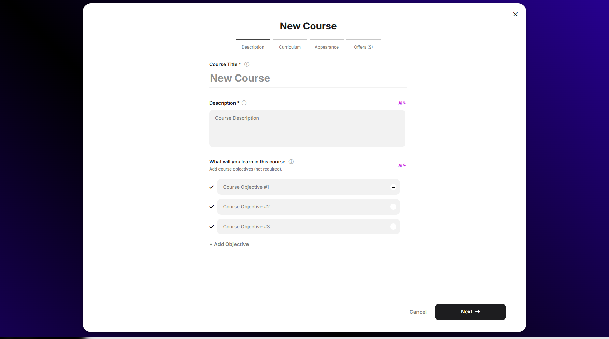
Task: Generate description with the AI icon
Action: (x=402, y=103)
